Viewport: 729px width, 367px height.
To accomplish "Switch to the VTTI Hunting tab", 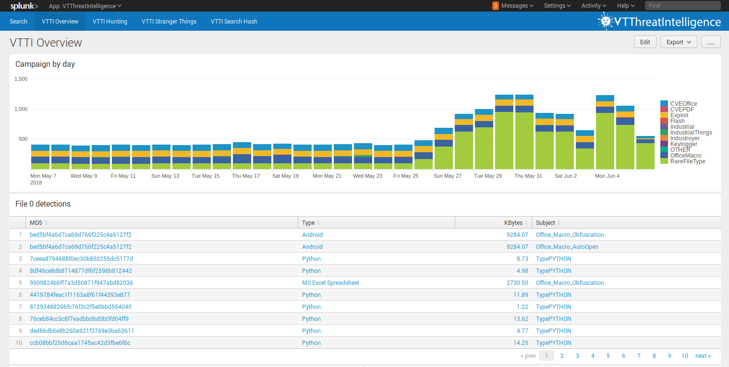I will [x=110, y=22].
